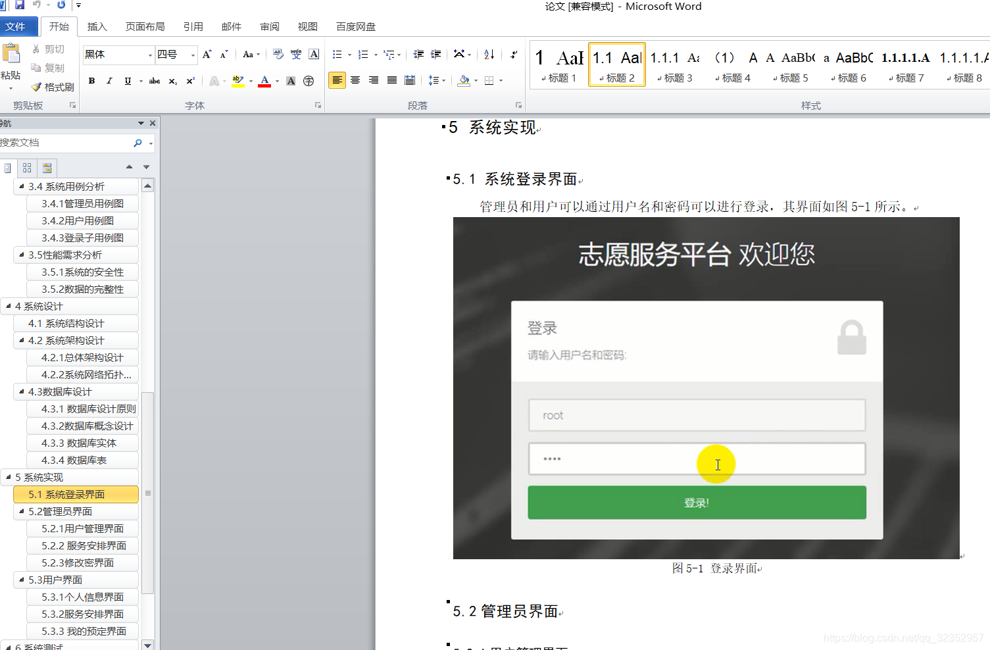Screen dimensions: 990x650
Task: Click the borders icon
Action: pos(489,80)
